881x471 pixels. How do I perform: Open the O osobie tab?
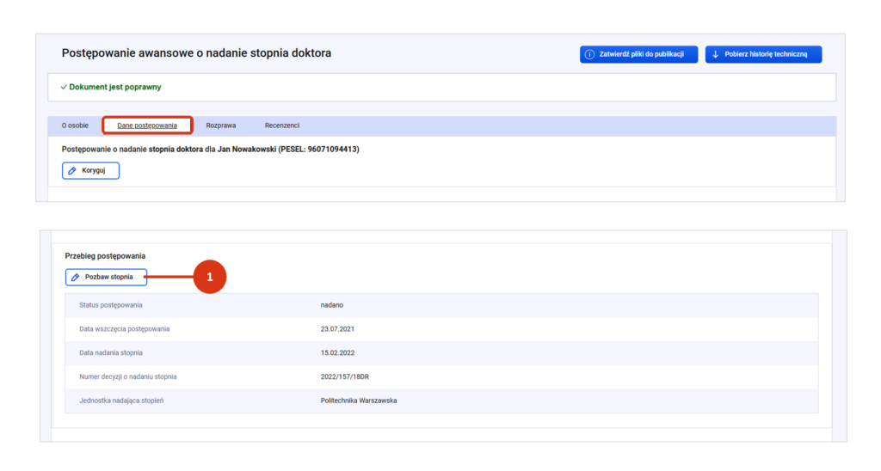pyautogui.click(x=75, y=125)
